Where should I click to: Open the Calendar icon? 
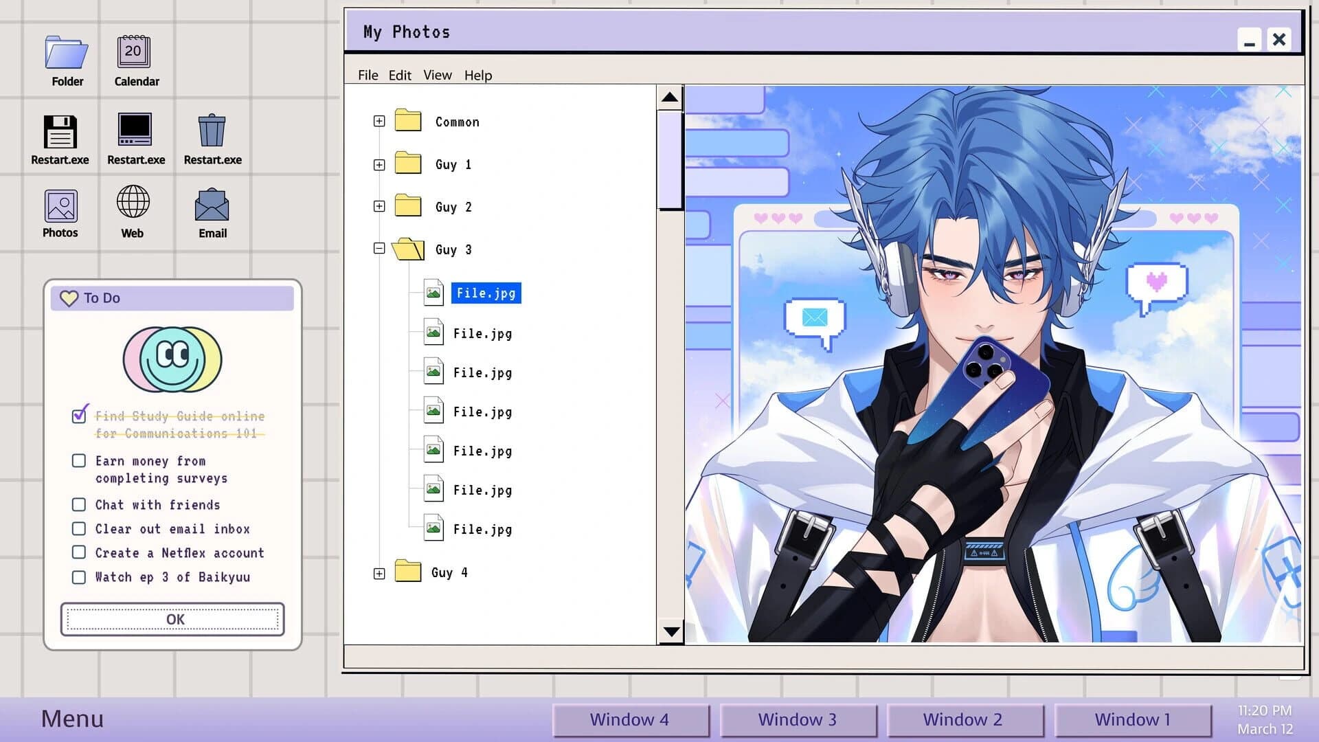135,52
